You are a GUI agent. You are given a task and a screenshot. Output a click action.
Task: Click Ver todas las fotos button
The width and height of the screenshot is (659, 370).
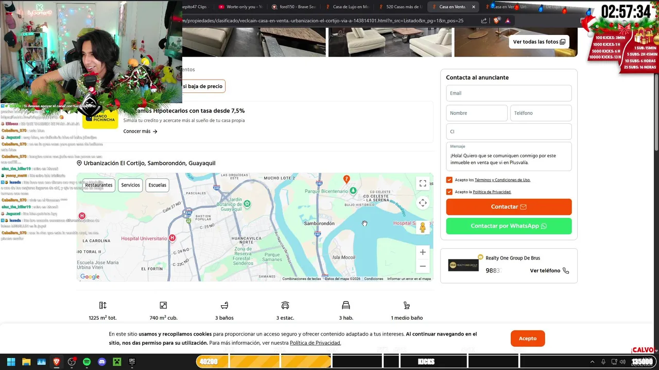[x=539, y=42]
